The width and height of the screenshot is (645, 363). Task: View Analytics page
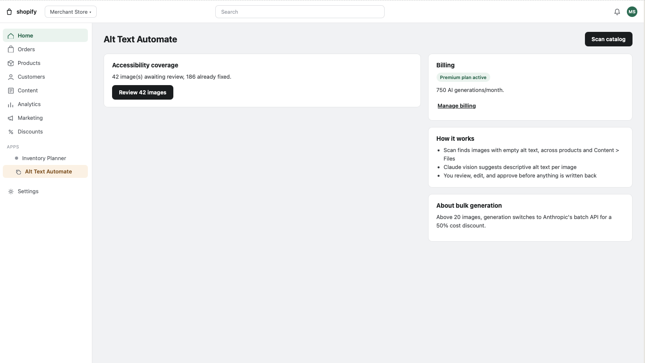click(45, 104)
